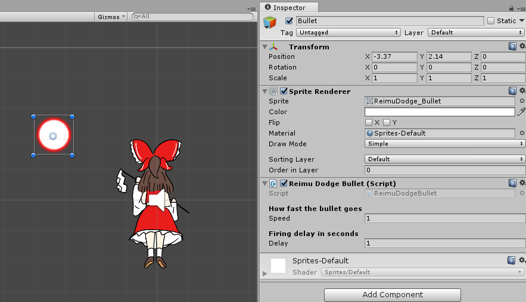Open the Layer dropdown showing Default

pos(476,33)
